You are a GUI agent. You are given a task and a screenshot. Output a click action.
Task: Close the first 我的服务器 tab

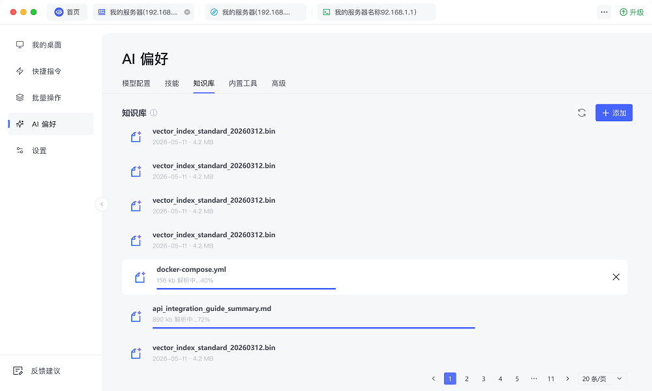187,12
